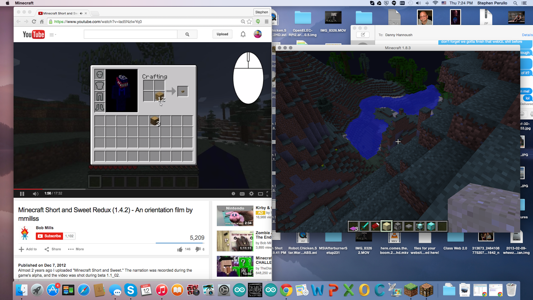
Task: Select the diamond block hotbar slot
Action: click(x=431, y=227)
